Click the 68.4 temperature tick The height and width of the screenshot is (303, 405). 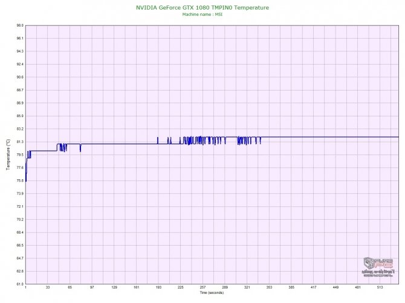tap(20, 232)
